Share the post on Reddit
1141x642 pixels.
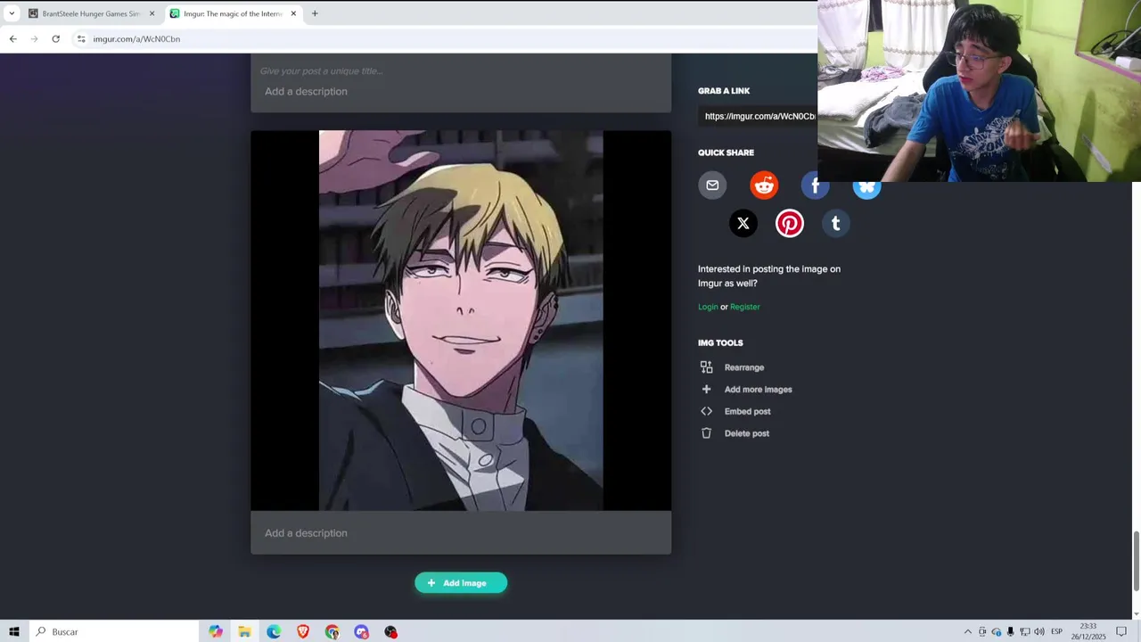(764, 185)
